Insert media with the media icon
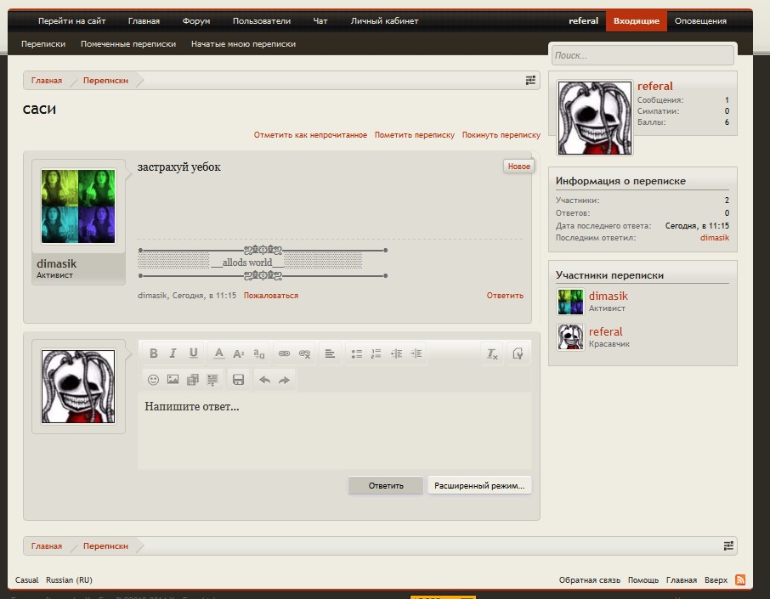770x599 pixels. coord(193,380)
